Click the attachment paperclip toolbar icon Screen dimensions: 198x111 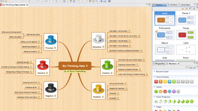pos(46,1)
